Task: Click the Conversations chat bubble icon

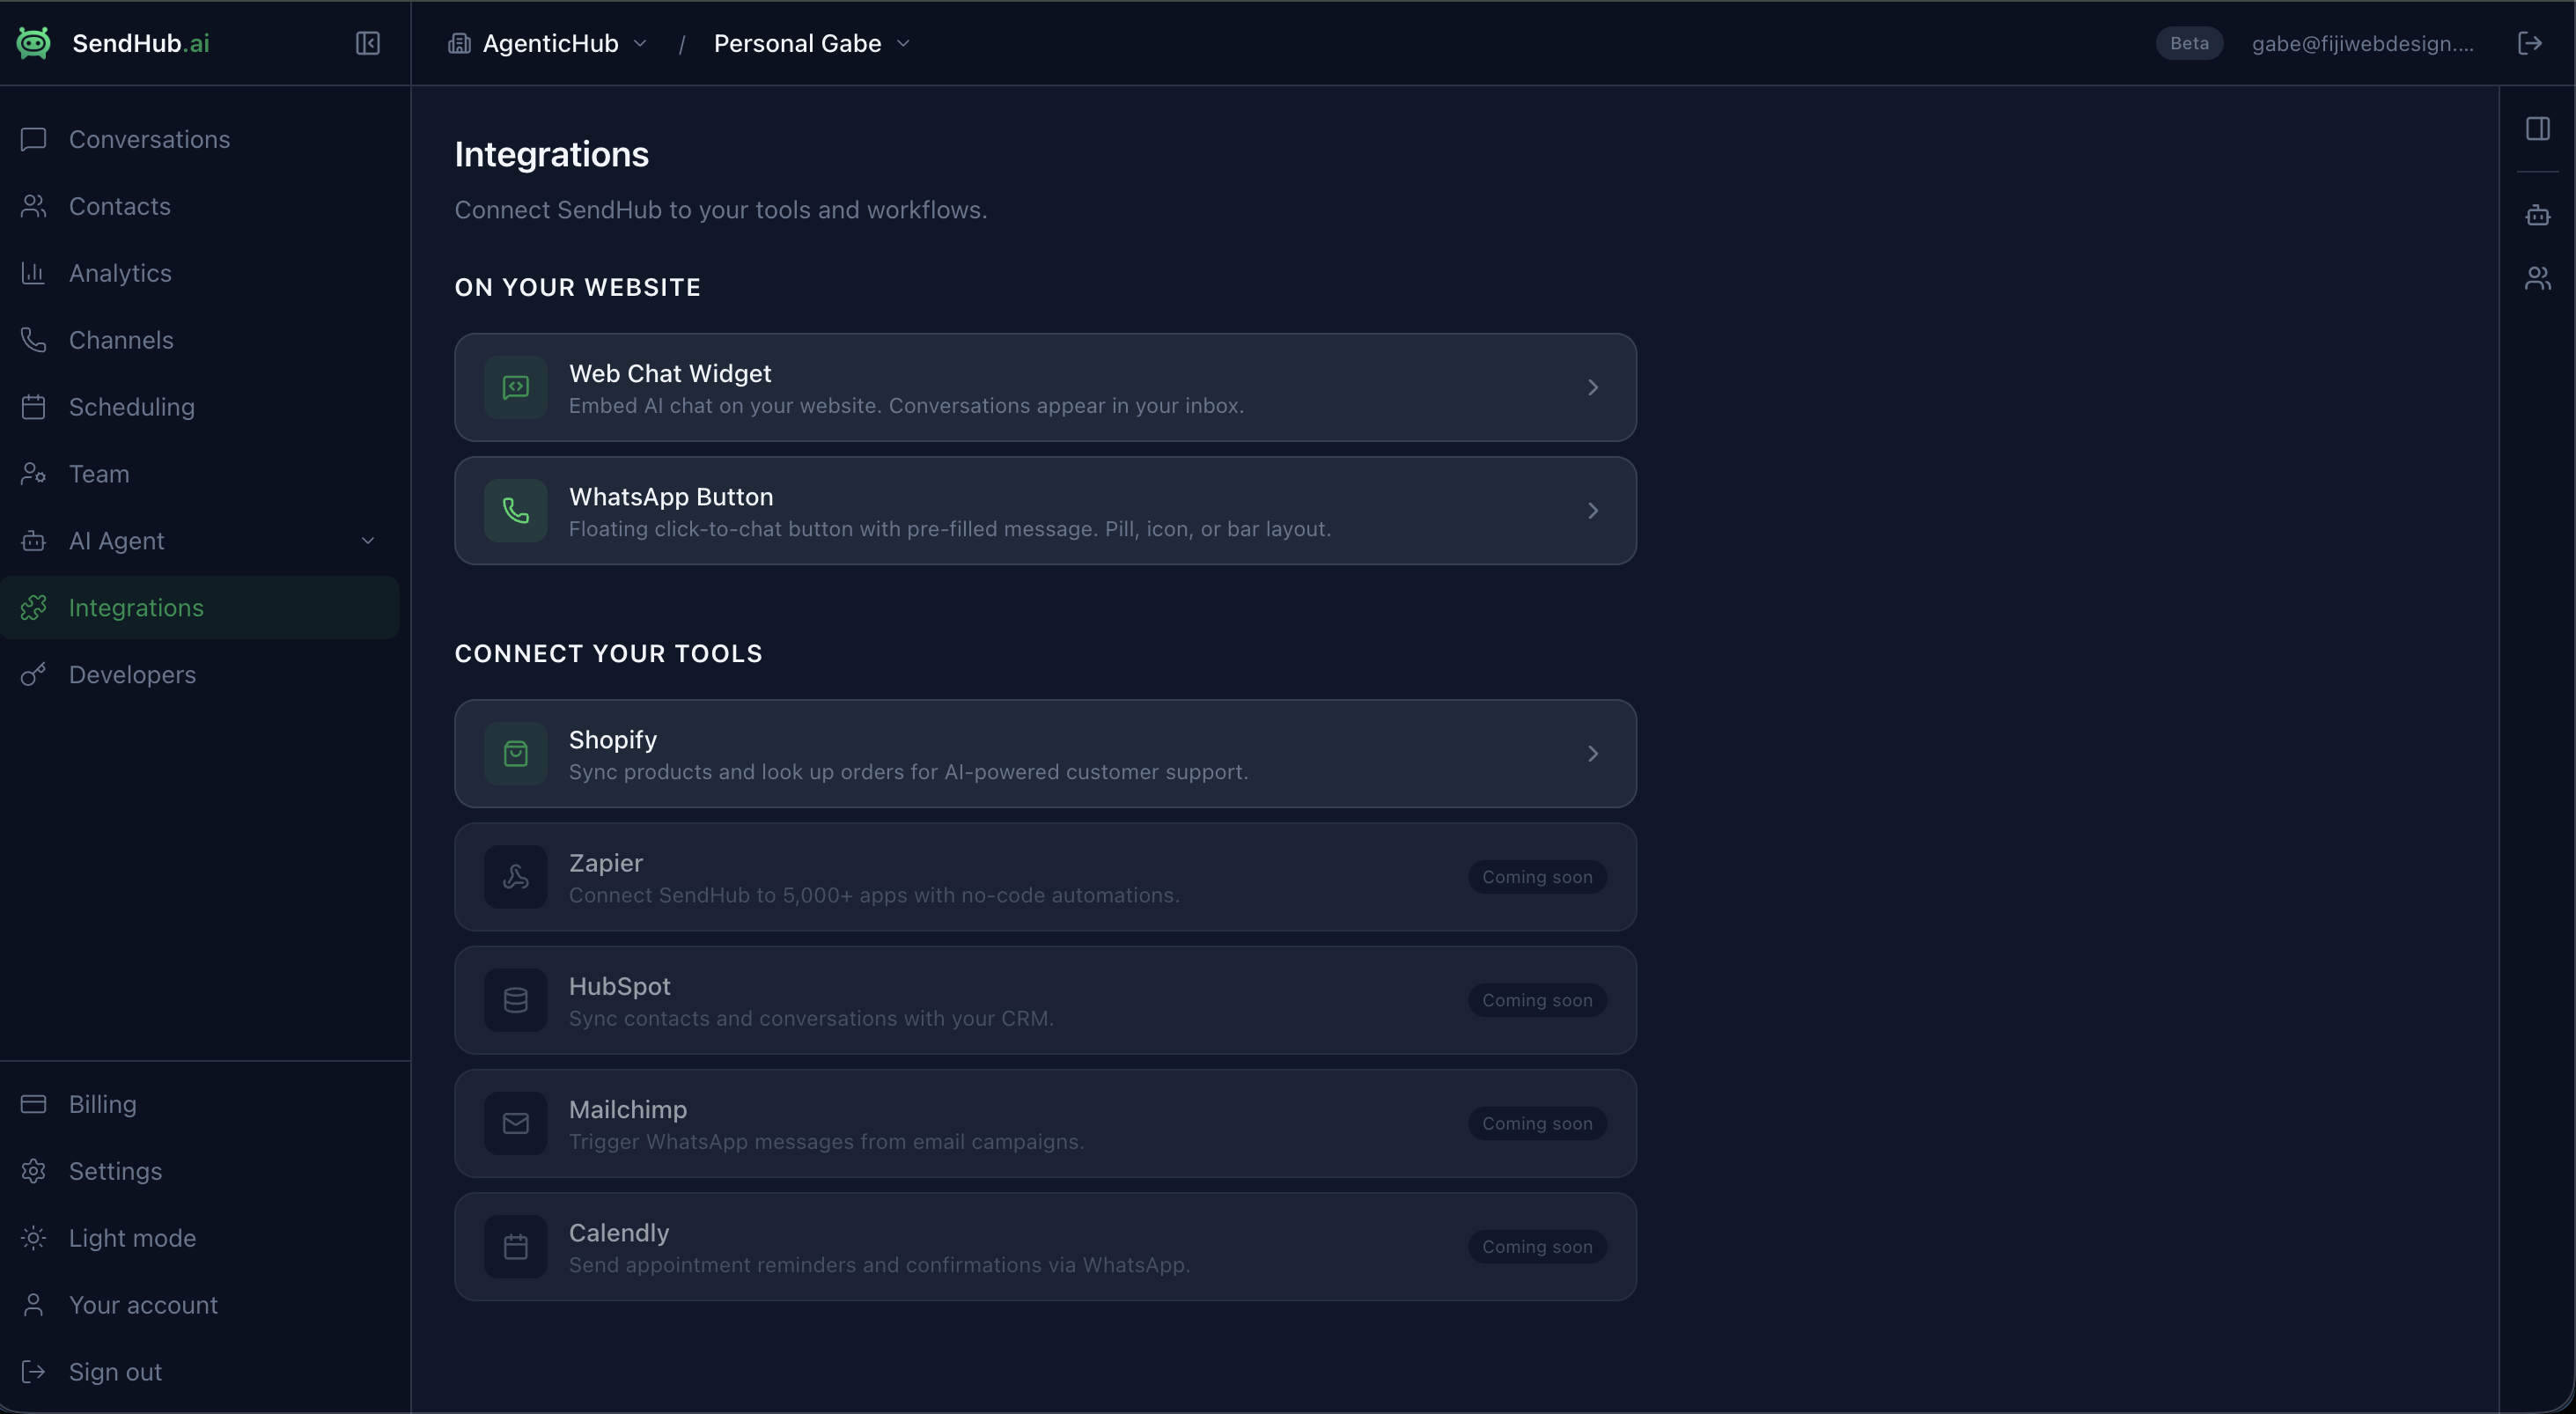Action: tap(33, 139)
